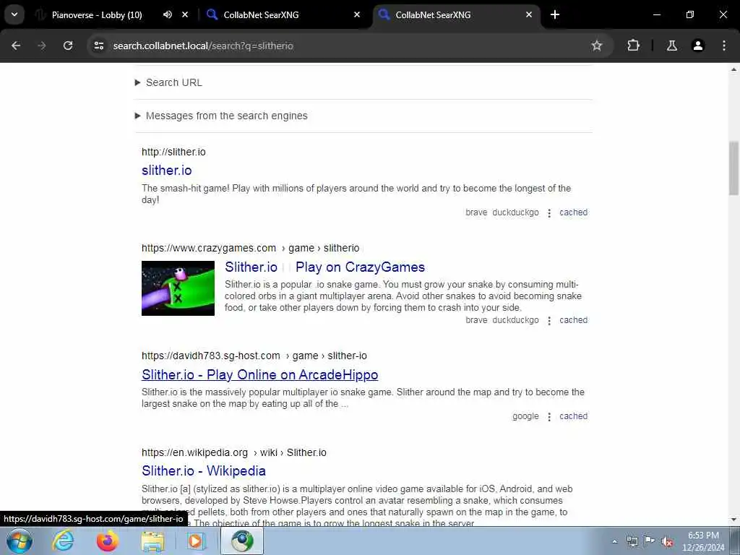
Task: Reload the current search page
Action: coord(68,46)
